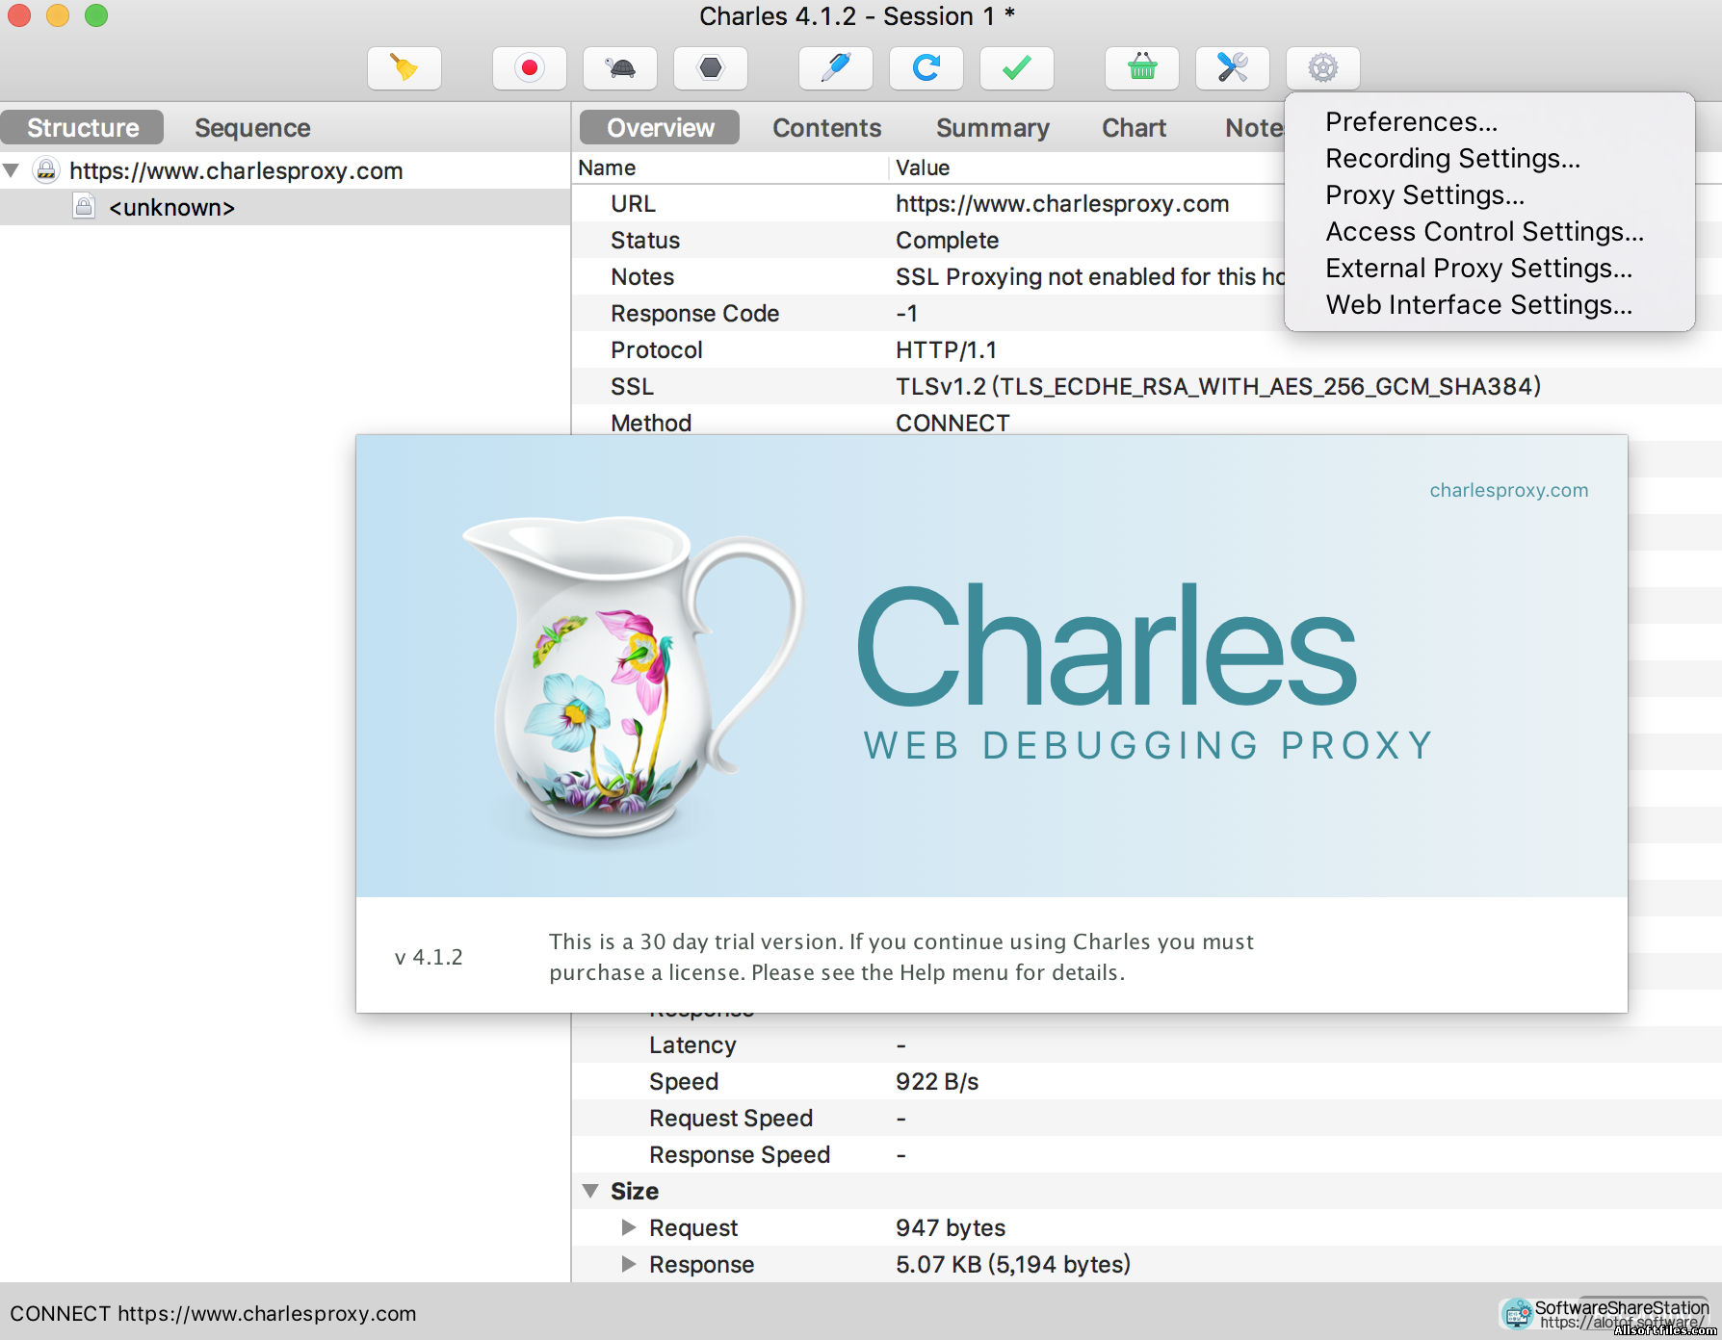Click the gear Settings icon
Screen dimensions: 1722x1340
[x=1323, y=68]
